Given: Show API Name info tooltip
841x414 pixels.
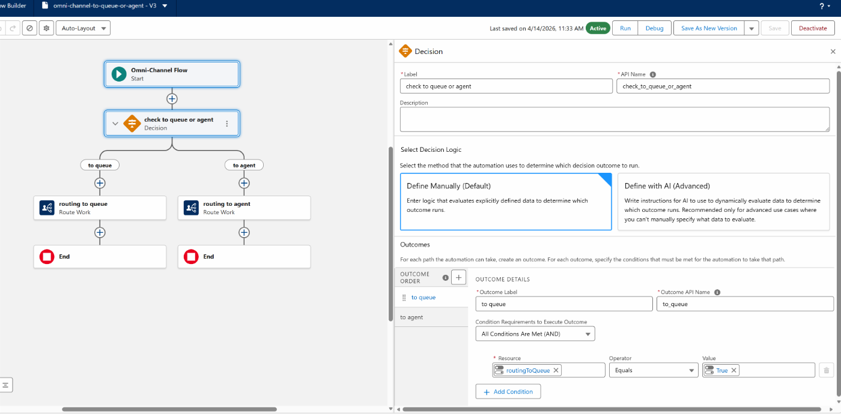Looking at the screenshot, I should (x=653, y=75).
